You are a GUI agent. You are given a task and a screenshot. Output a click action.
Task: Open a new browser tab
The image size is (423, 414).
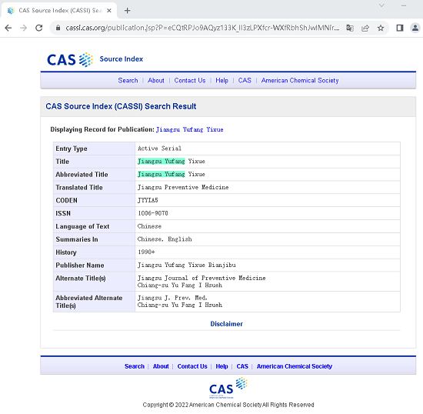[x=128, y=11]
